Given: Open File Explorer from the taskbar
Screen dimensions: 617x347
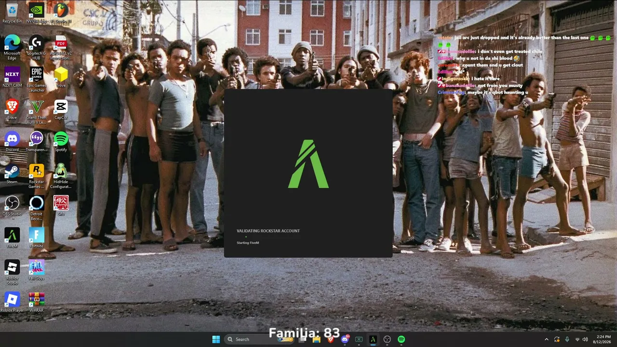Looking at the screenshot, I should pyautogui.click(x=317, y=339).
